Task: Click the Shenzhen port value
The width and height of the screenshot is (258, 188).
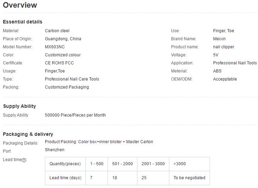Action: (x=55, y=150)
